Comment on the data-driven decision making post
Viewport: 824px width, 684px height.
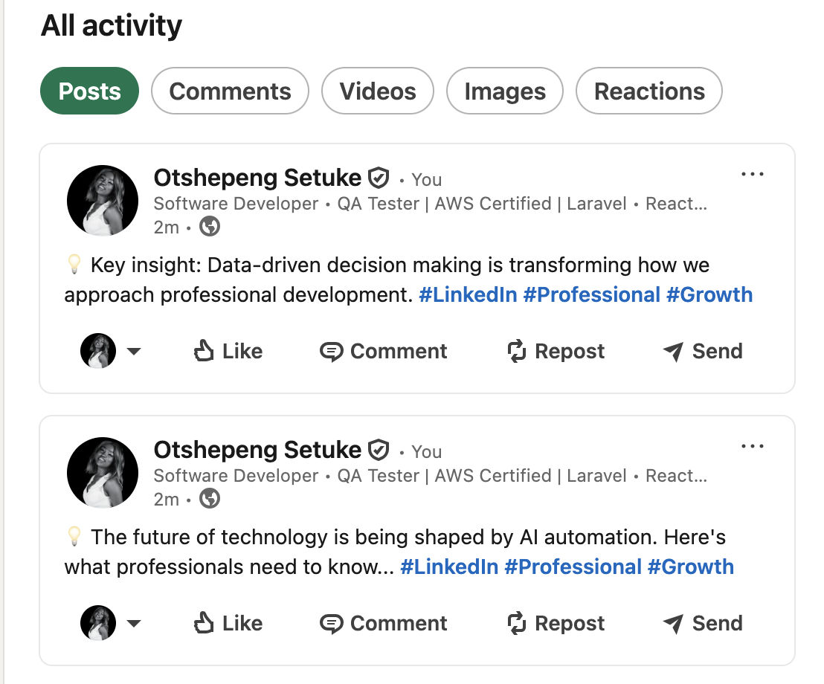(x=384, y=351)
